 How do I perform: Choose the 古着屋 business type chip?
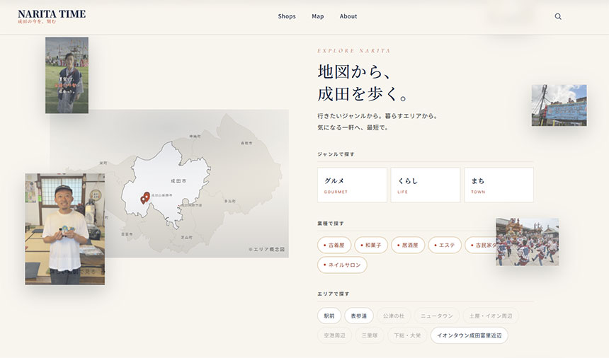pyautogui.click(x=334, y=245)
